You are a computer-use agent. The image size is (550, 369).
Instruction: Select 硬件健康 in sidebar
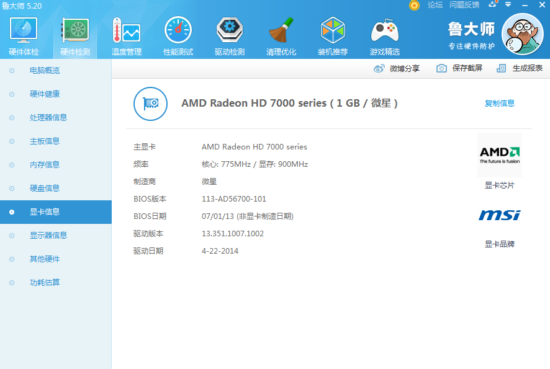point(56,94)
